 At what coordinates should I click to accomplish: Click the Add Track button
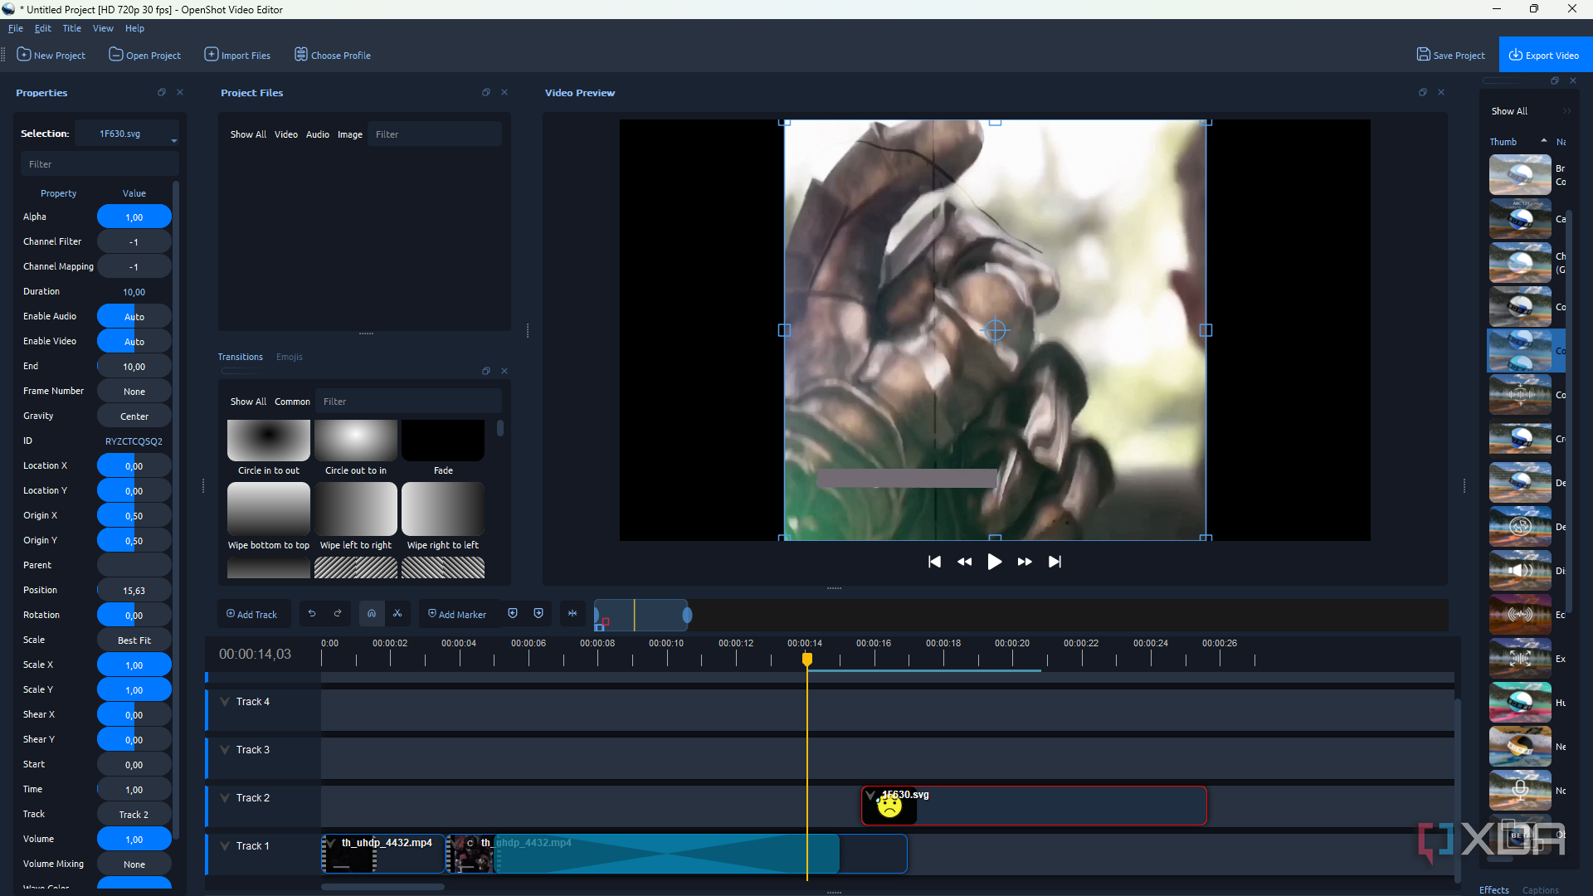click(252, 614)
